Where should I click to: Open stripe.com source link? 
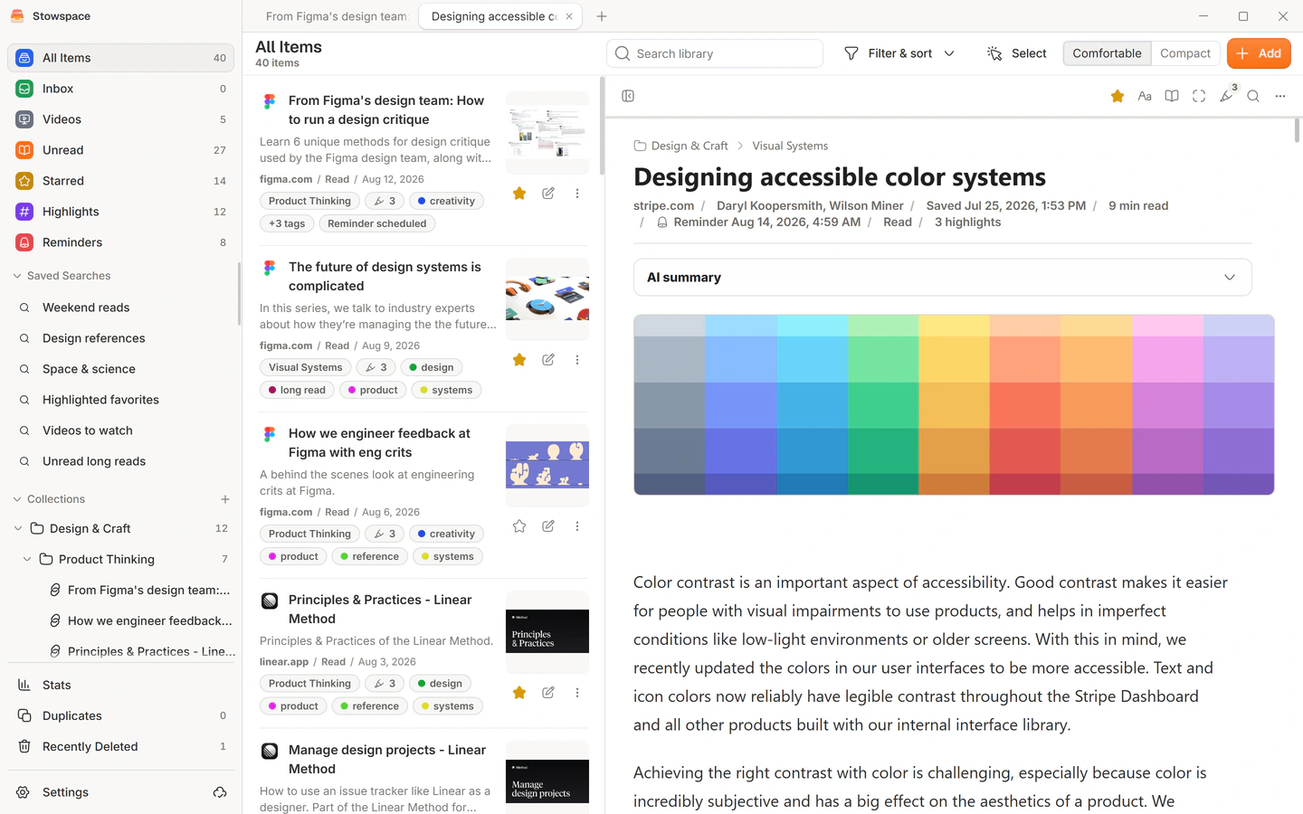(663, 205)
